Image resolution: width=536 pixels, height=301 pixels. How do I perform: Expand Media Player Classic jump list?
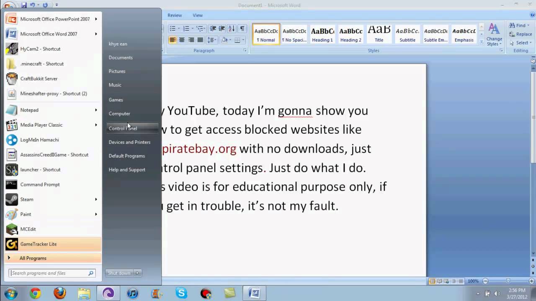pos(96,125)
